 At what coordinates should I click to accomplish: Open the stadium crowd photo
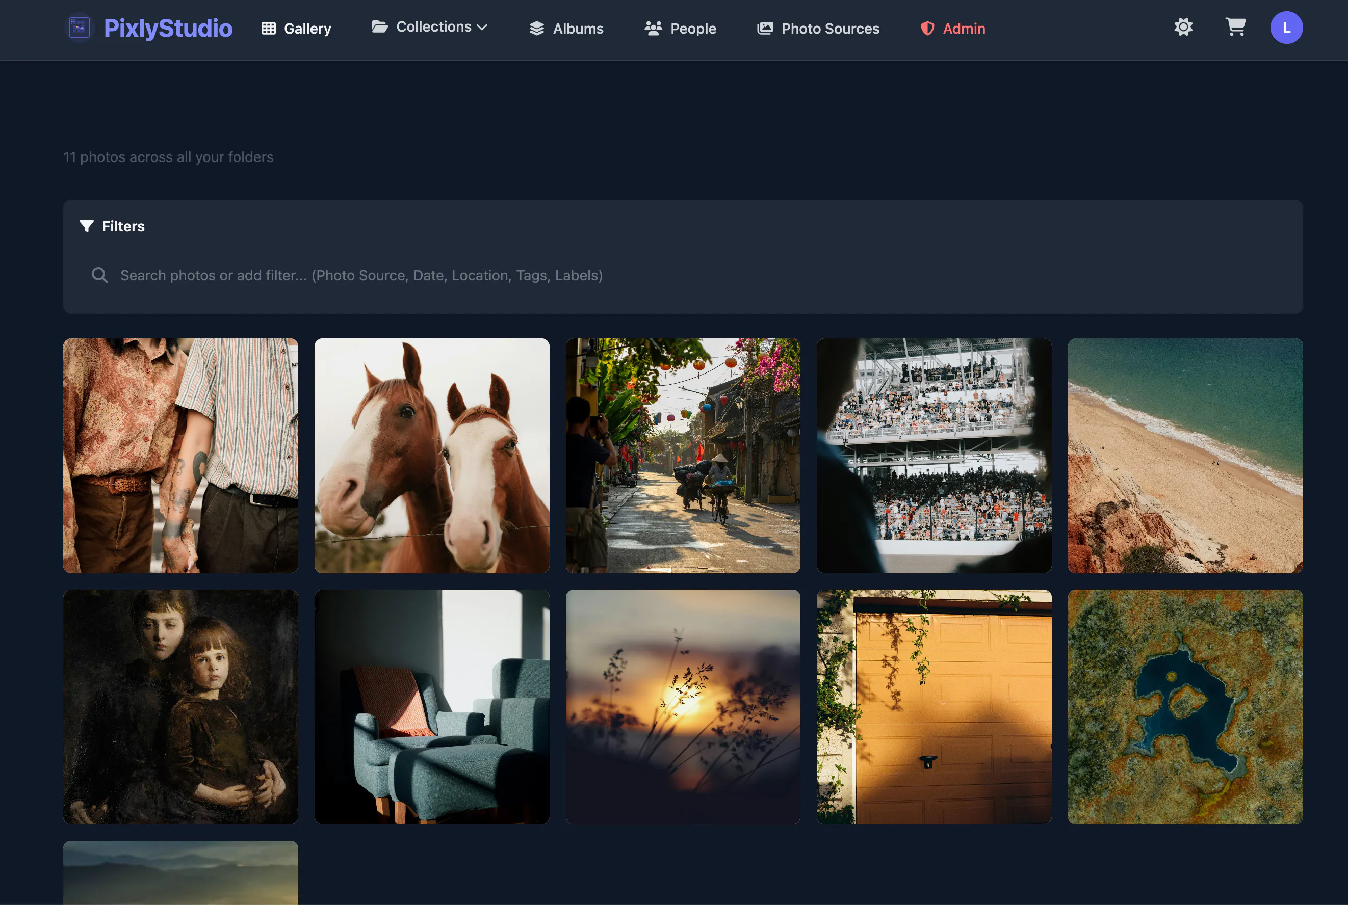(934, 456)
